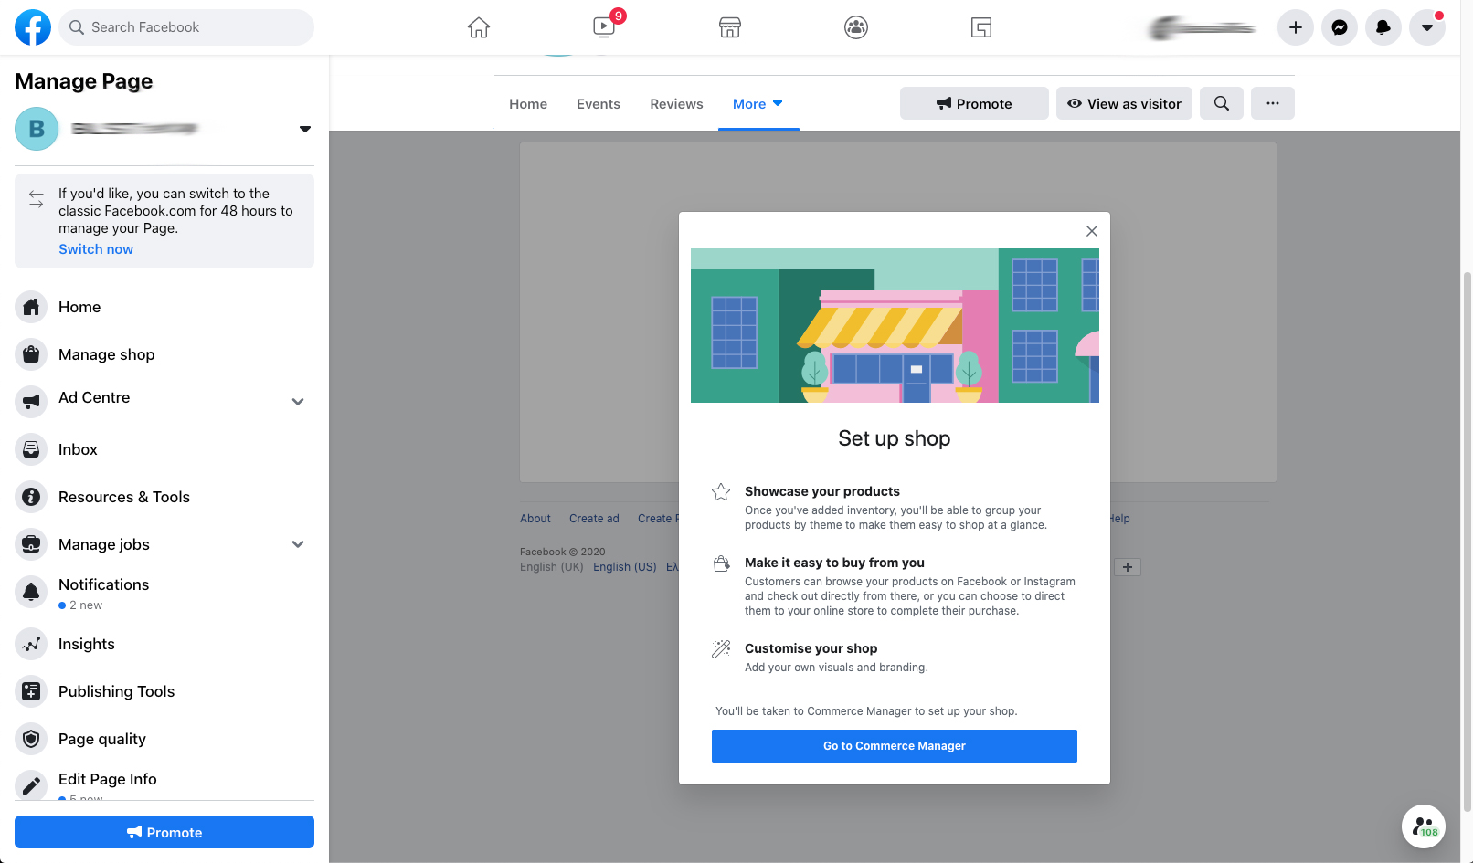Click the Create ad footer link
This screenshot has width=1473, height=863.
(594, 519)
